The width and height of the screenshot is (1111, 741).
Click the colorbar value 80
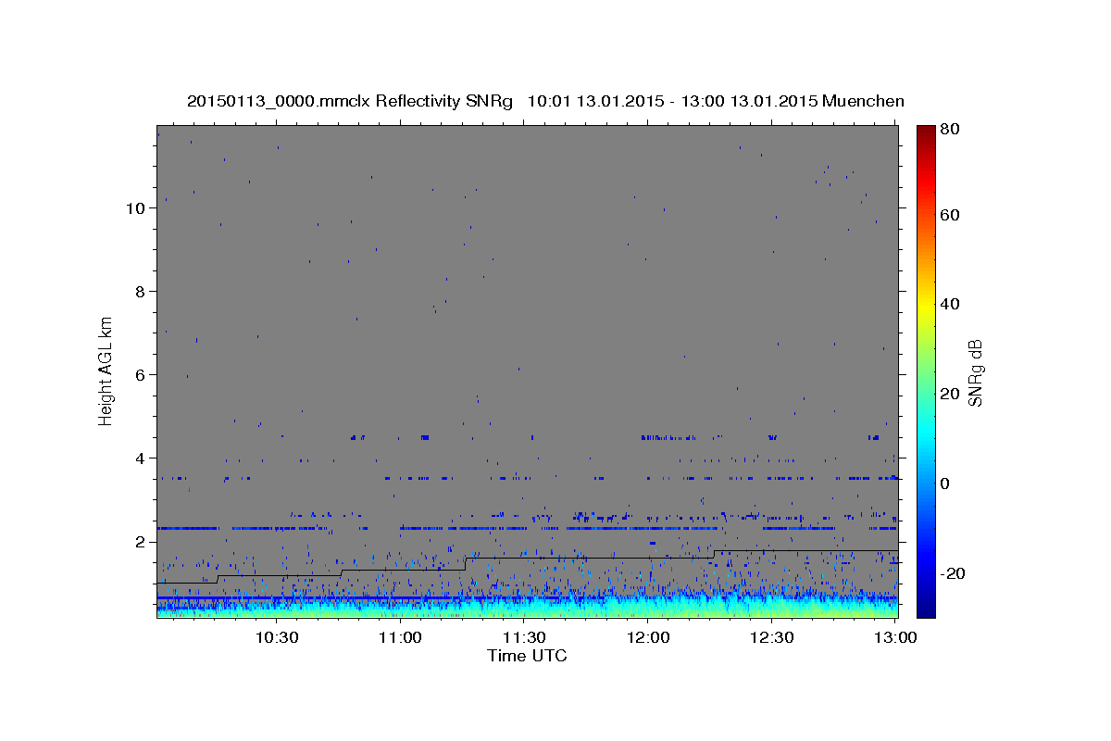[949, 130]
